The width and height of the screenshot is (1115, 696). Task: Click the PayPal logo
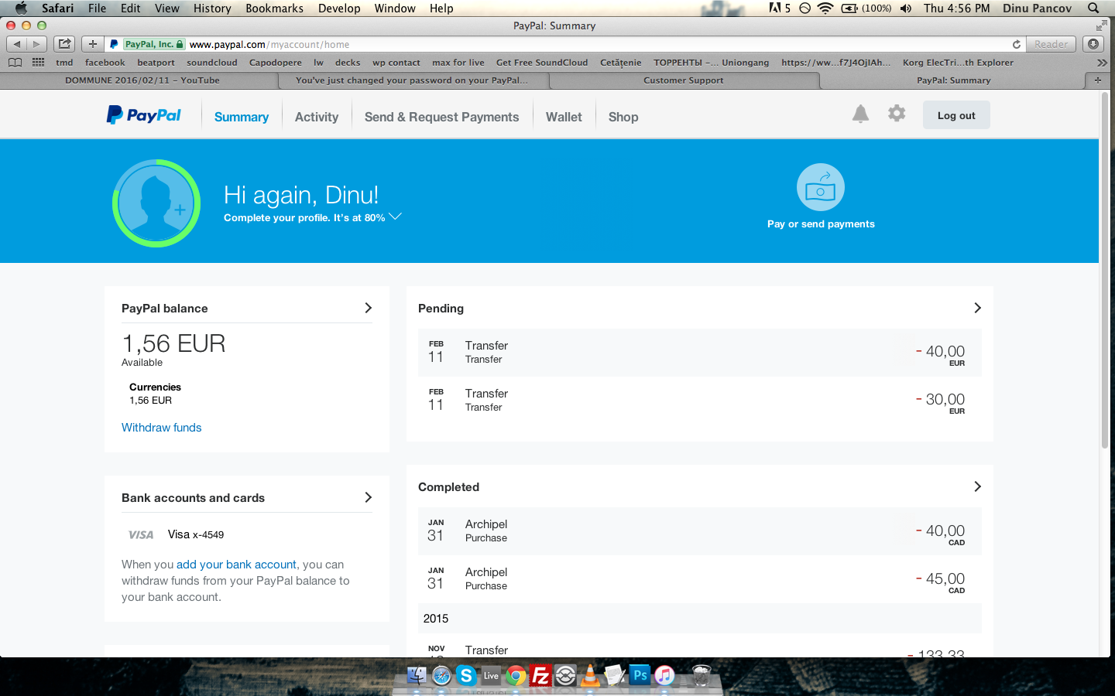click(x=143, y=115)
